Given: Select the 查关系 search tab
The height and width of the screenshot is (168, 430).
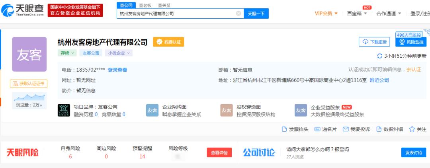Looking at the screenshot, I should click(x=164, y=5).
